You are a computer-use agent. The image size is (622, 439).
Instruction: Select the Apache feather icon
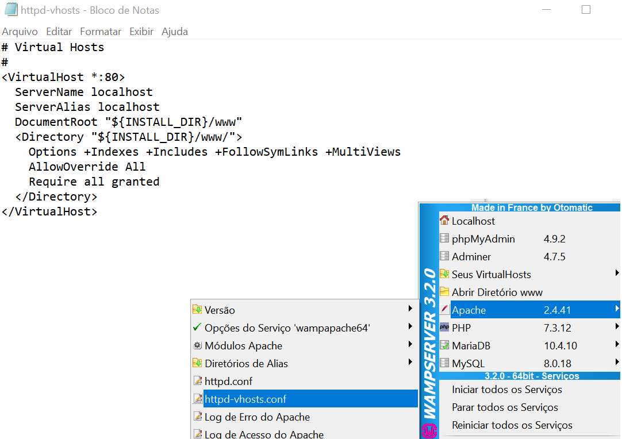tap(444, 310)
